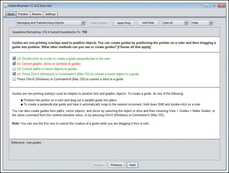
Task: Click the Java app icon in title bar
Action: tap(6, 6)
